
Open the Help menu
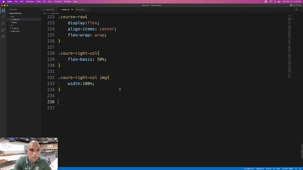point(75,1)
